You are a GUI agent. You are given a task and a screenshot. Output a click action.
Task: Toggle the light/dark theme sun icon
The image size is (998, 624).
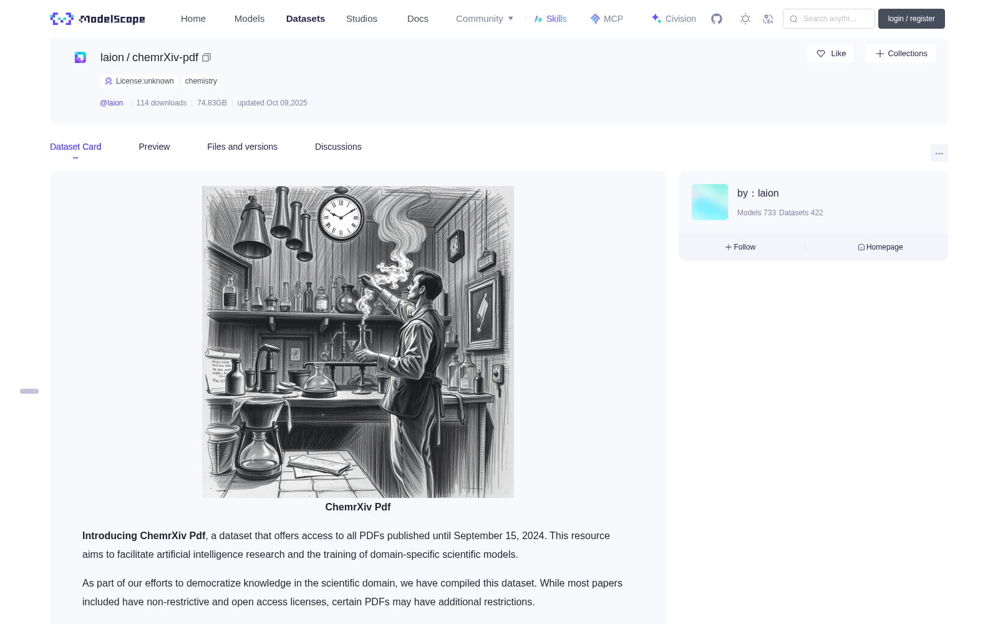click(745, 19)
